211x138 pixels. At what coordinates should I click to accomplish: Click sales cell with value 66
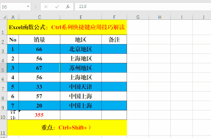40,49
